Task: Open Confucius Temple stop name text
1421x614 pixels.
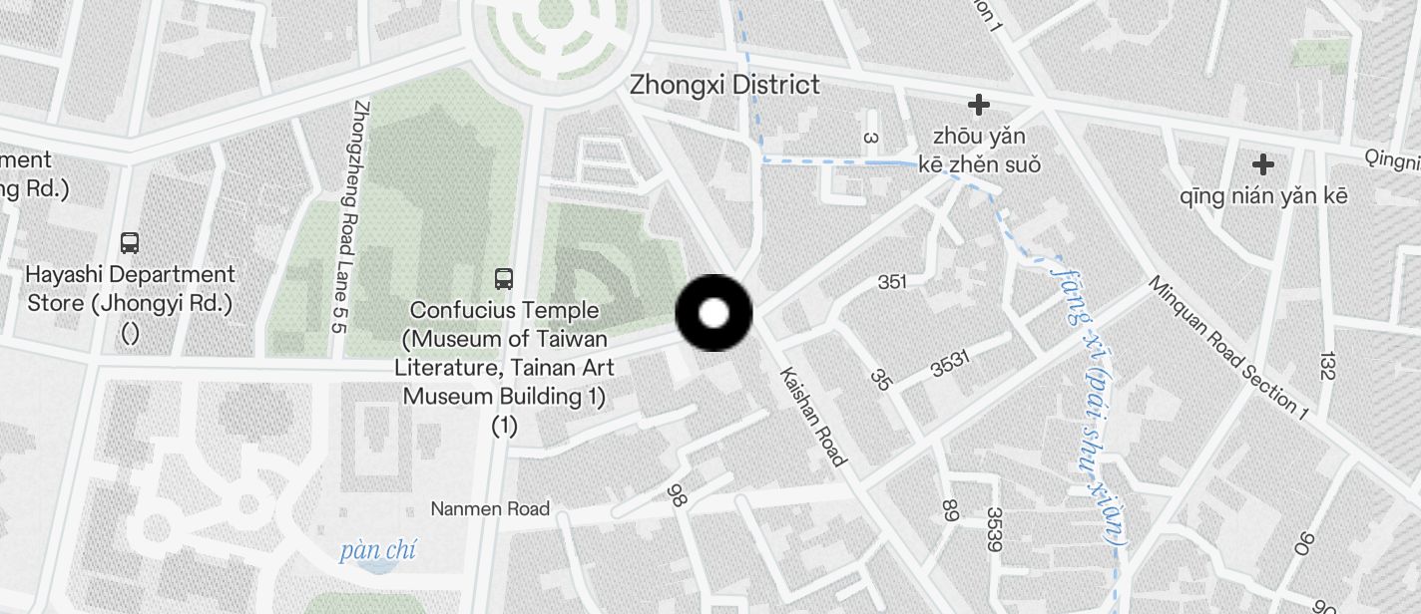Action: 504,368
